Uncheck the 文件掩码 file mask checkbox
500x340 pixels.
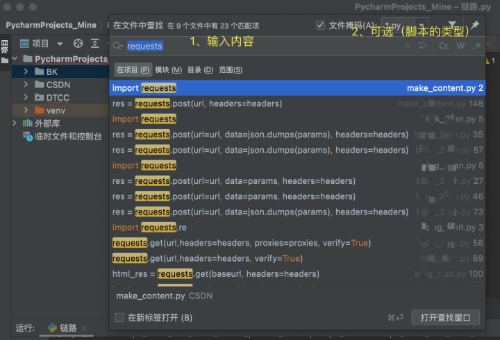point(320,25)
